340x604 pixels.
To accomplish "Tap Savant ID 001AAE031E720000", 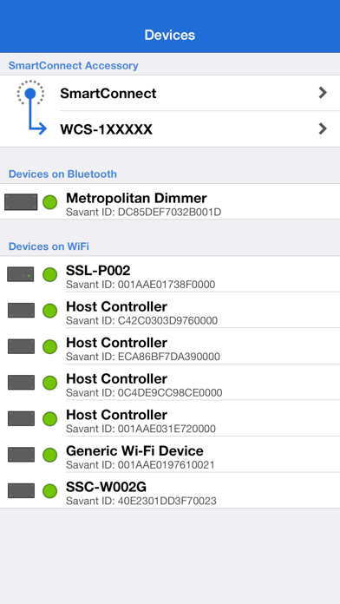I will coord(141,429).
